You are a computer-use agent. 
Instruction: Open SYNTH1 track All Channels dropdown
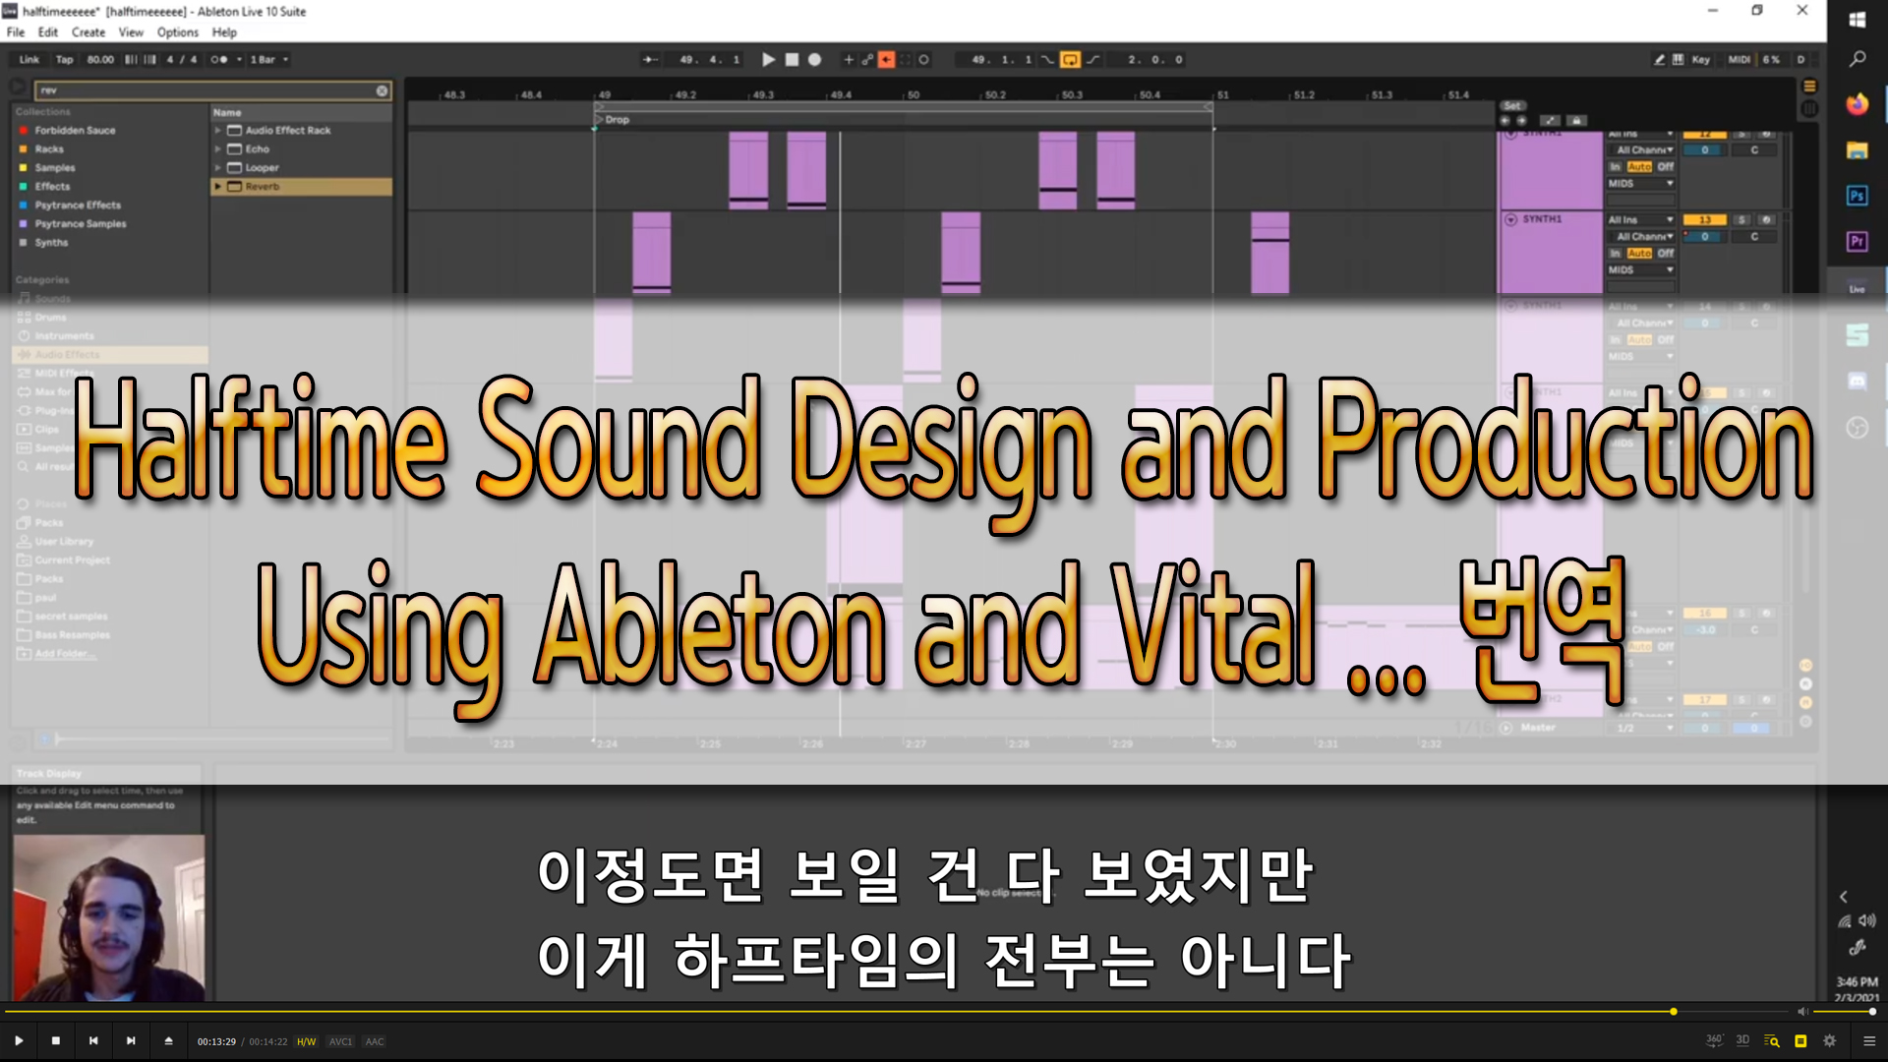[x=1640, y=237]
